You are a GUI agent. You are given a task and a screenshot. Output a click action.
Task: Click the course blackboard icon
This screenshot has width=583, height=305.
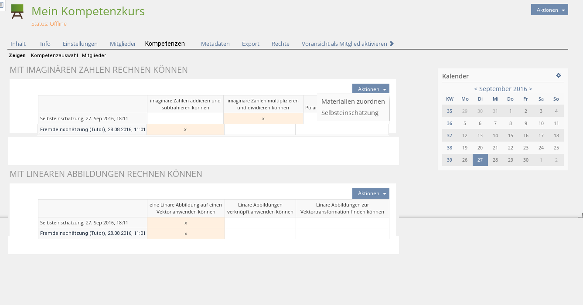click(17, 12)
